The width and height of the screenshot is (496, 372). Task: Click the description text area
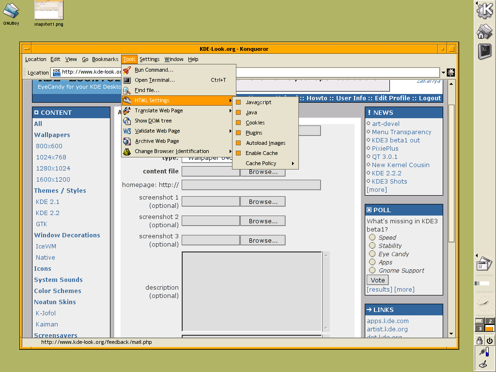point(252,291)
